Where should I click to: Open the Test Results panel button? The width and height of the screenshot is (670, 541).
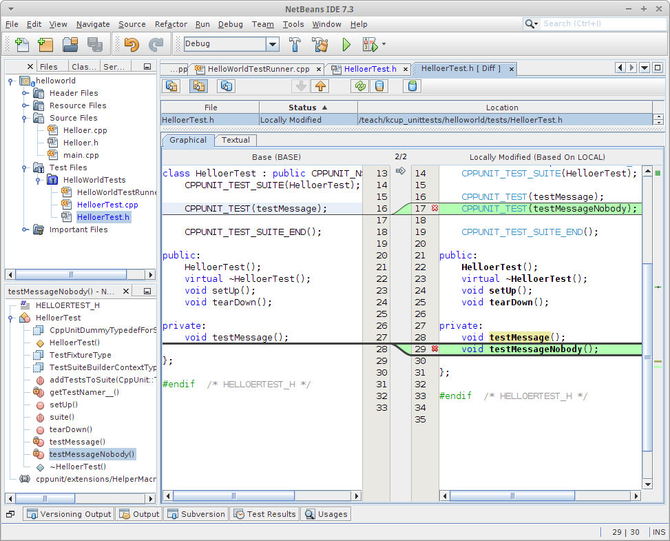point(265,514)
